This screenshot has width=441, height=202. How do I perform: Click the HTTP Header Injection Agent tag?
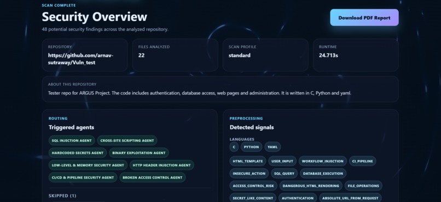coord(162,165)
